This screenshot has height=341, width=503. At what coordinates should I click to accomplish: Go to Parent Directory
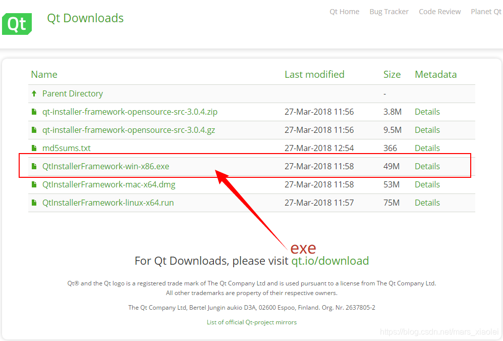point(73,94)
